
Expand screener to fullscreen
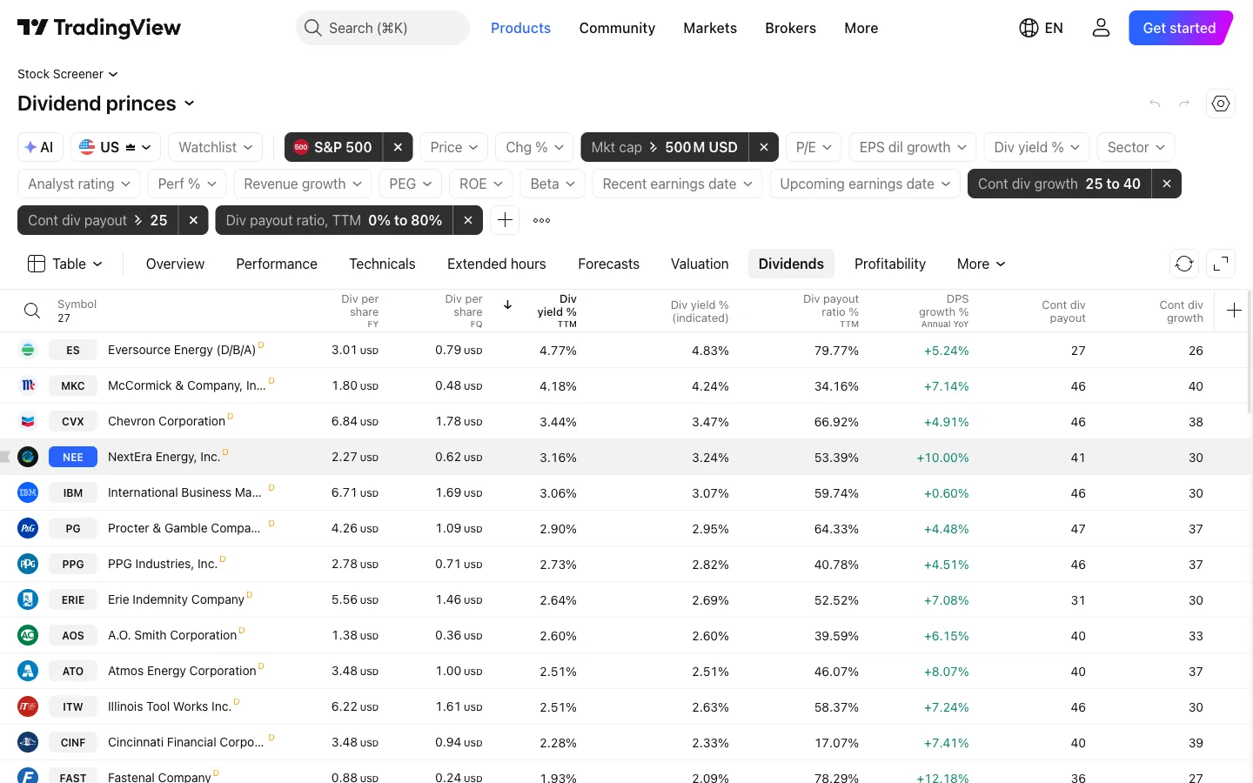1221,264
